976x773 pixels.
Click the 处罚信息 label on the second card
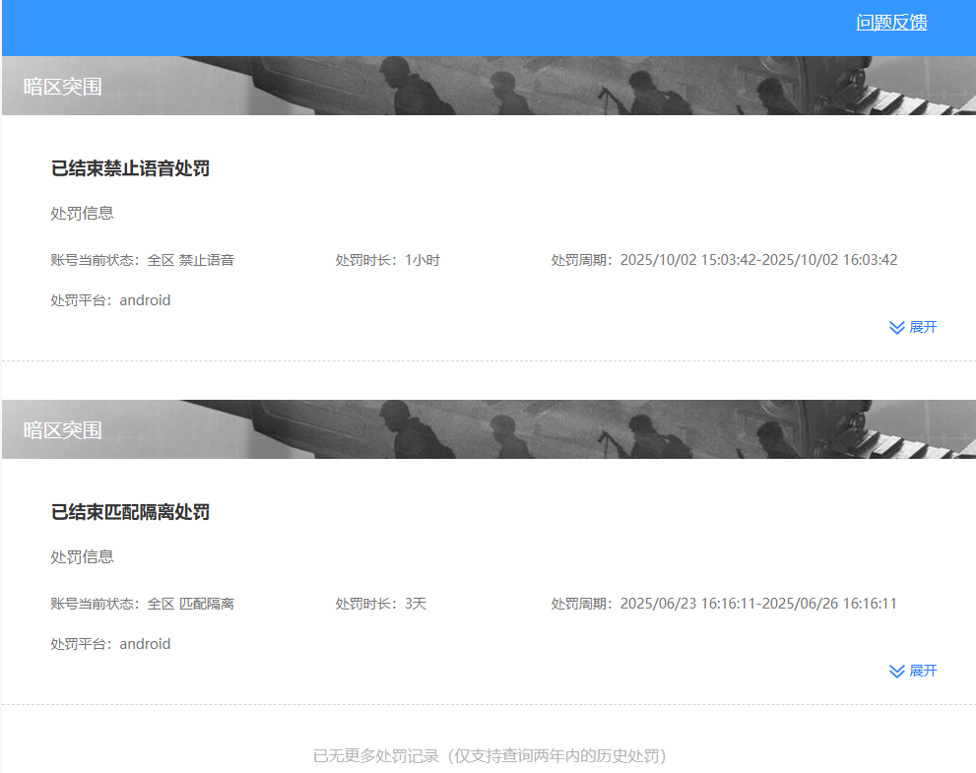pyautogui.click(x=82, y=556)
